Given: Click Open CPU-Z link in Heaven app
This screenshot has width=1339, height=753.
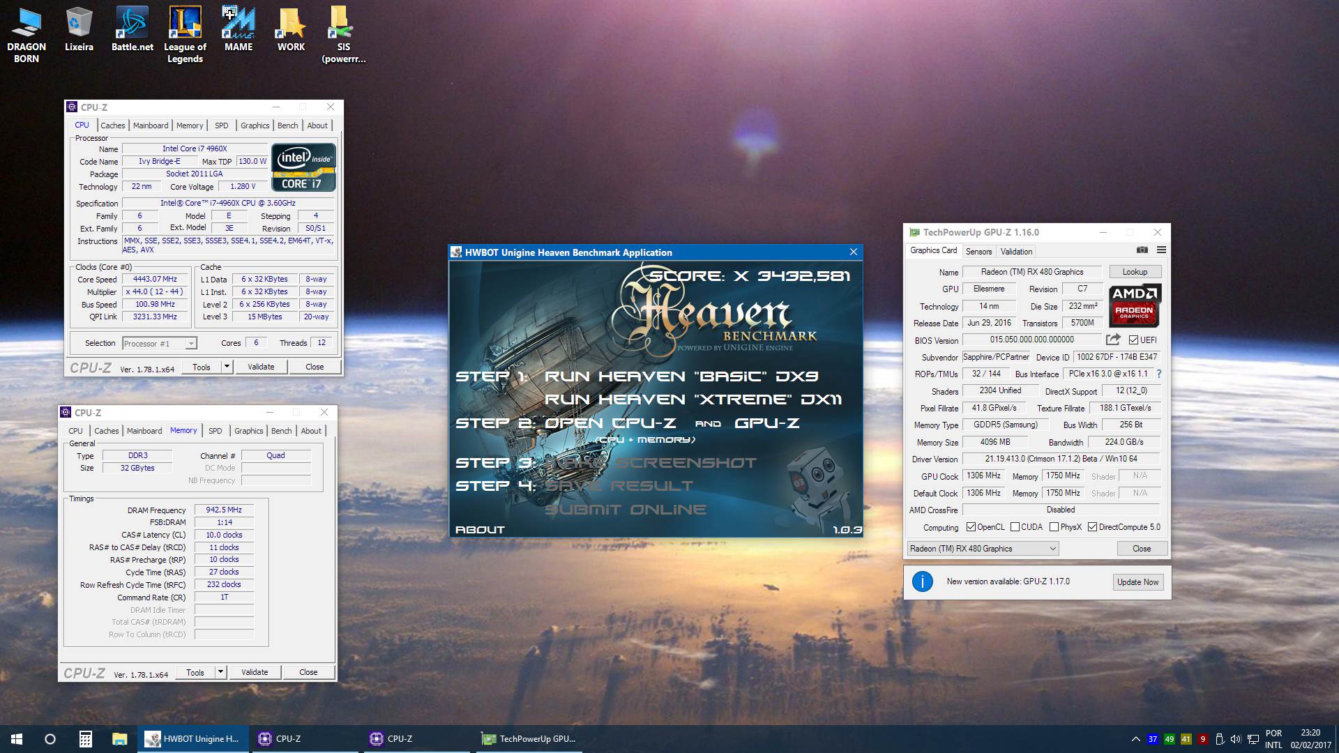Looking at the screenshot, I should tap(610, 423).
